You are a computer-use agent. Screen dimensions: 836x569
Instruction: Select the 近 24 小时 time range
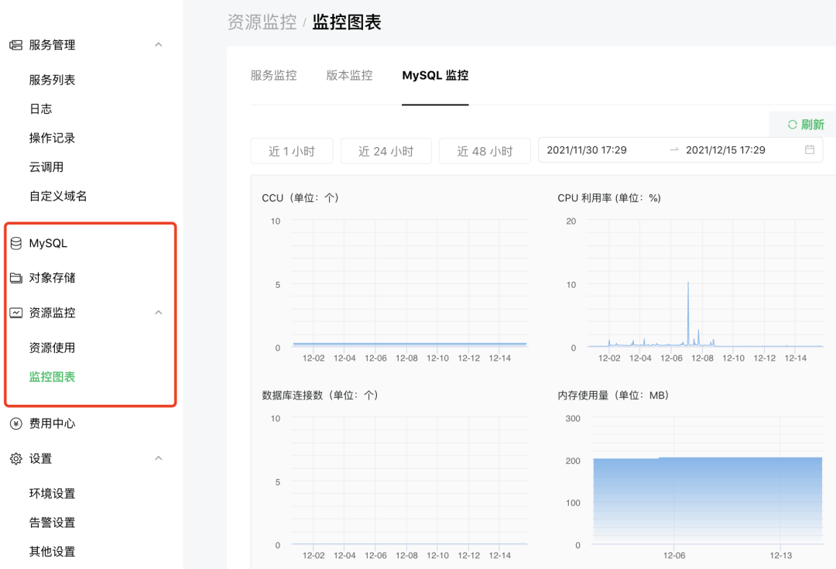click(x=385, y=151)
